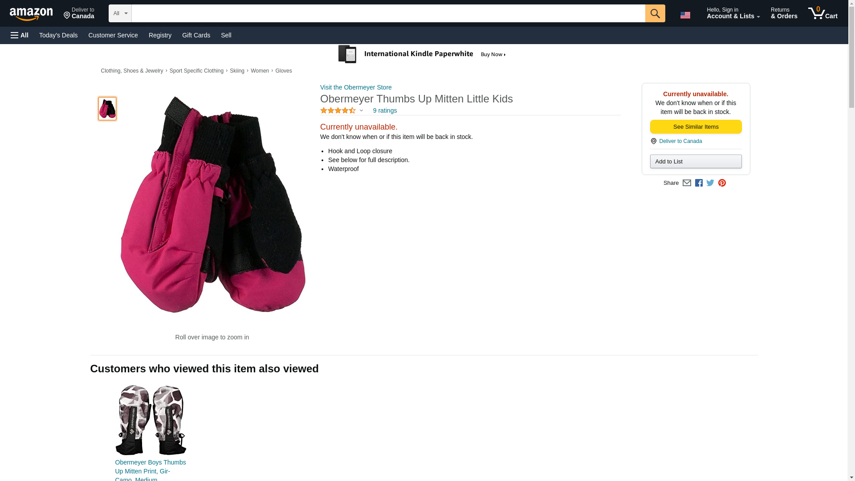Share on Pinterest icon
The image size is (855, 481).
click(722, 183)
